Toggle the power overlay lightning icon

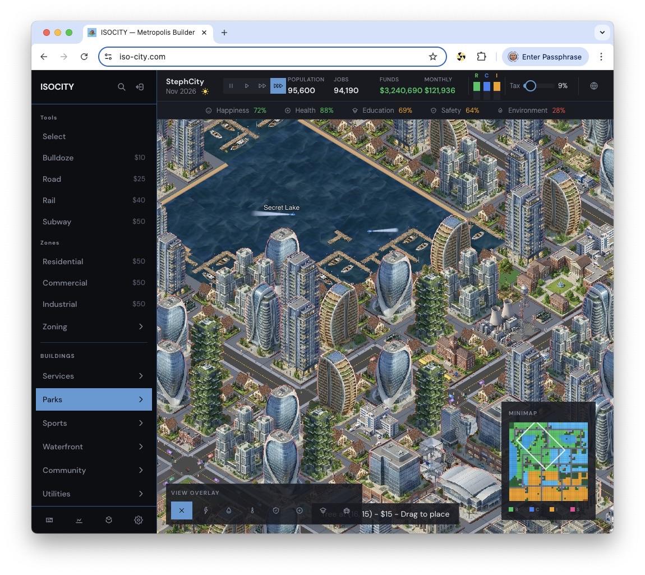206,510
